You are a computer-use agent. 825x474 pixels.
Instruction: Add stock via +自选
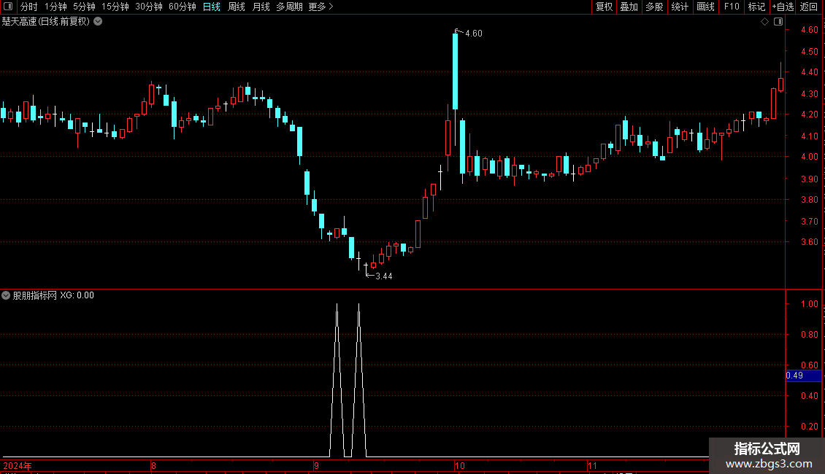783,7
